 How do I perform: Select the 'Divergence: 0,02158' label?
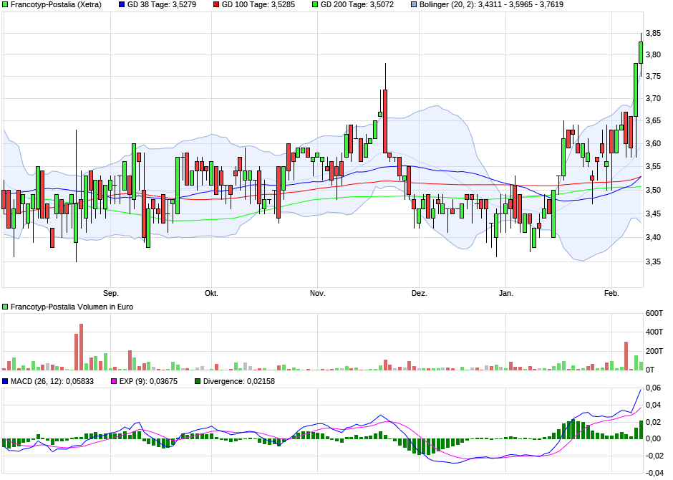[239, 381]
